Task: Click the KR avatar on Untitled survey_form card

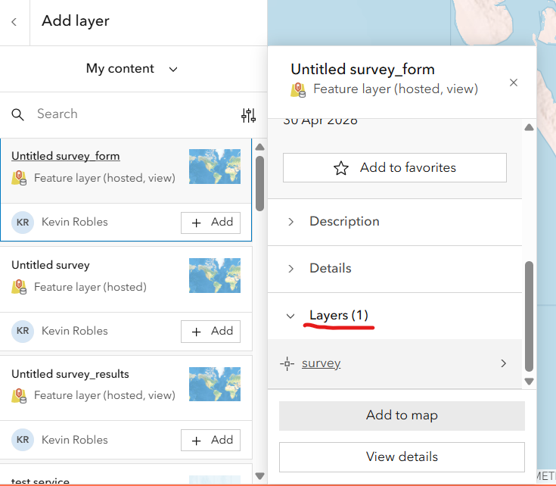Action: pos(23,223)
